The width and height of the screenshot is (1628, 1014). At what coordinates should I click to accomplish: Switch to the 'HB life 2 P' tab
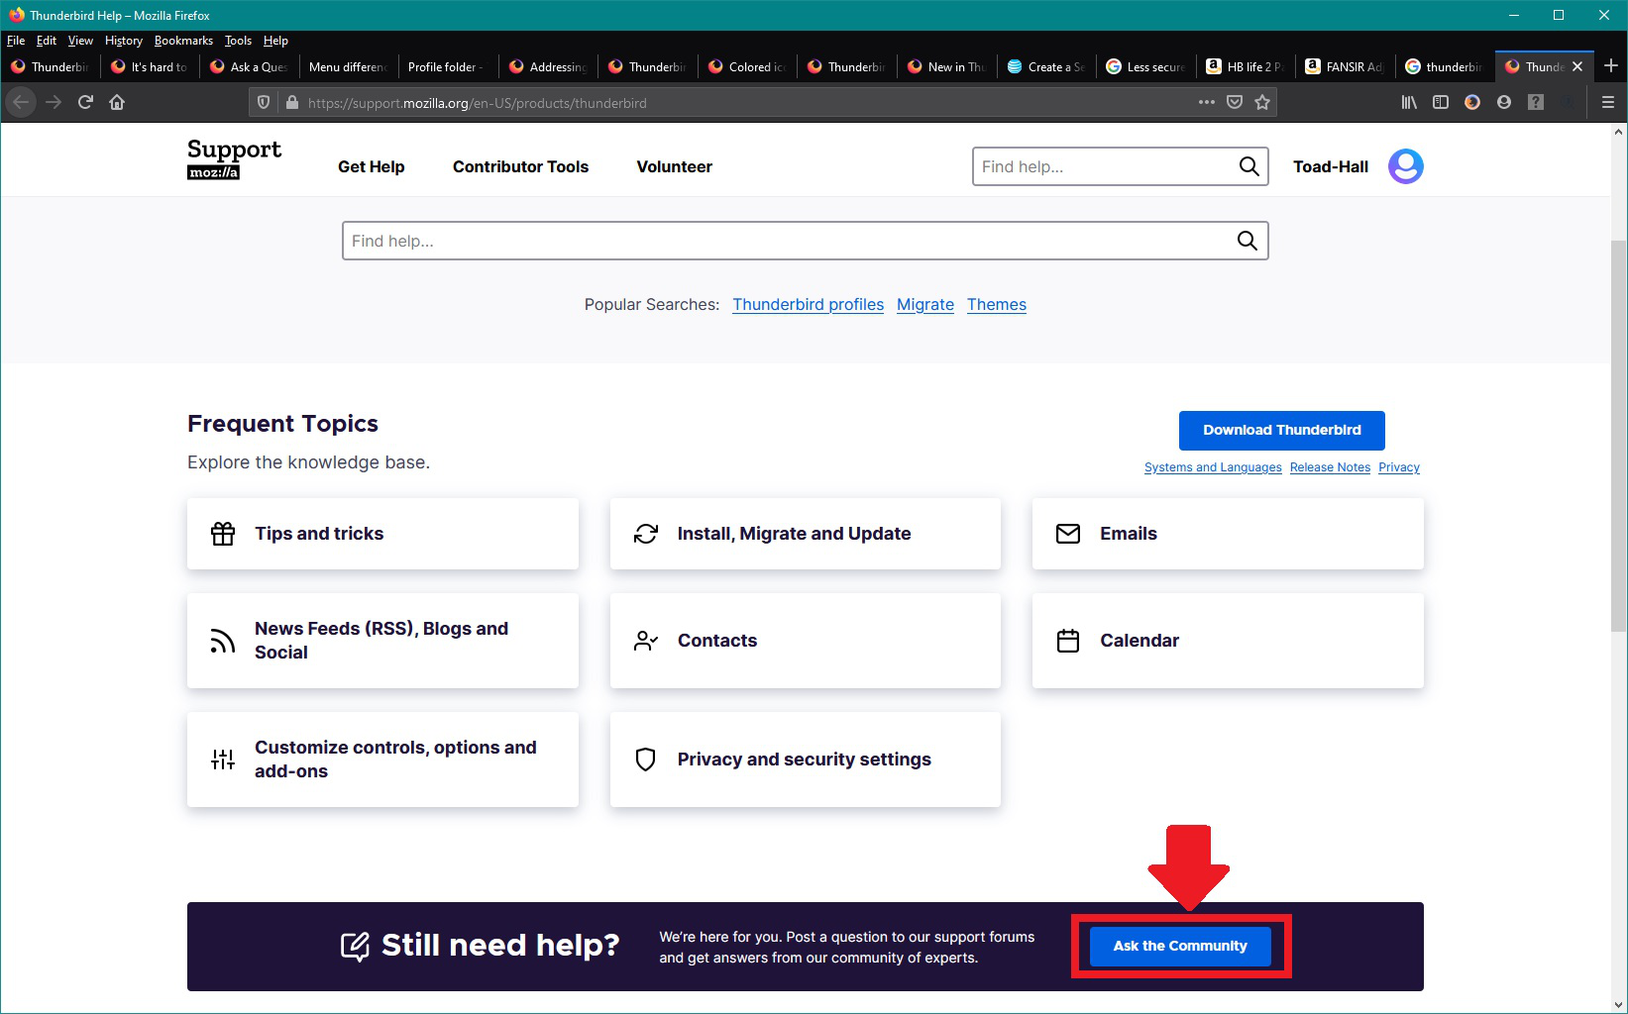pyautogui.click(x=1246, y=66)
